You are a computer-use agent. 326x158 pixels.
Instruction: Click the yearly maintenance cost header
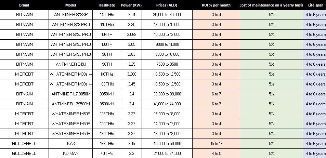[x=271, y=5]
